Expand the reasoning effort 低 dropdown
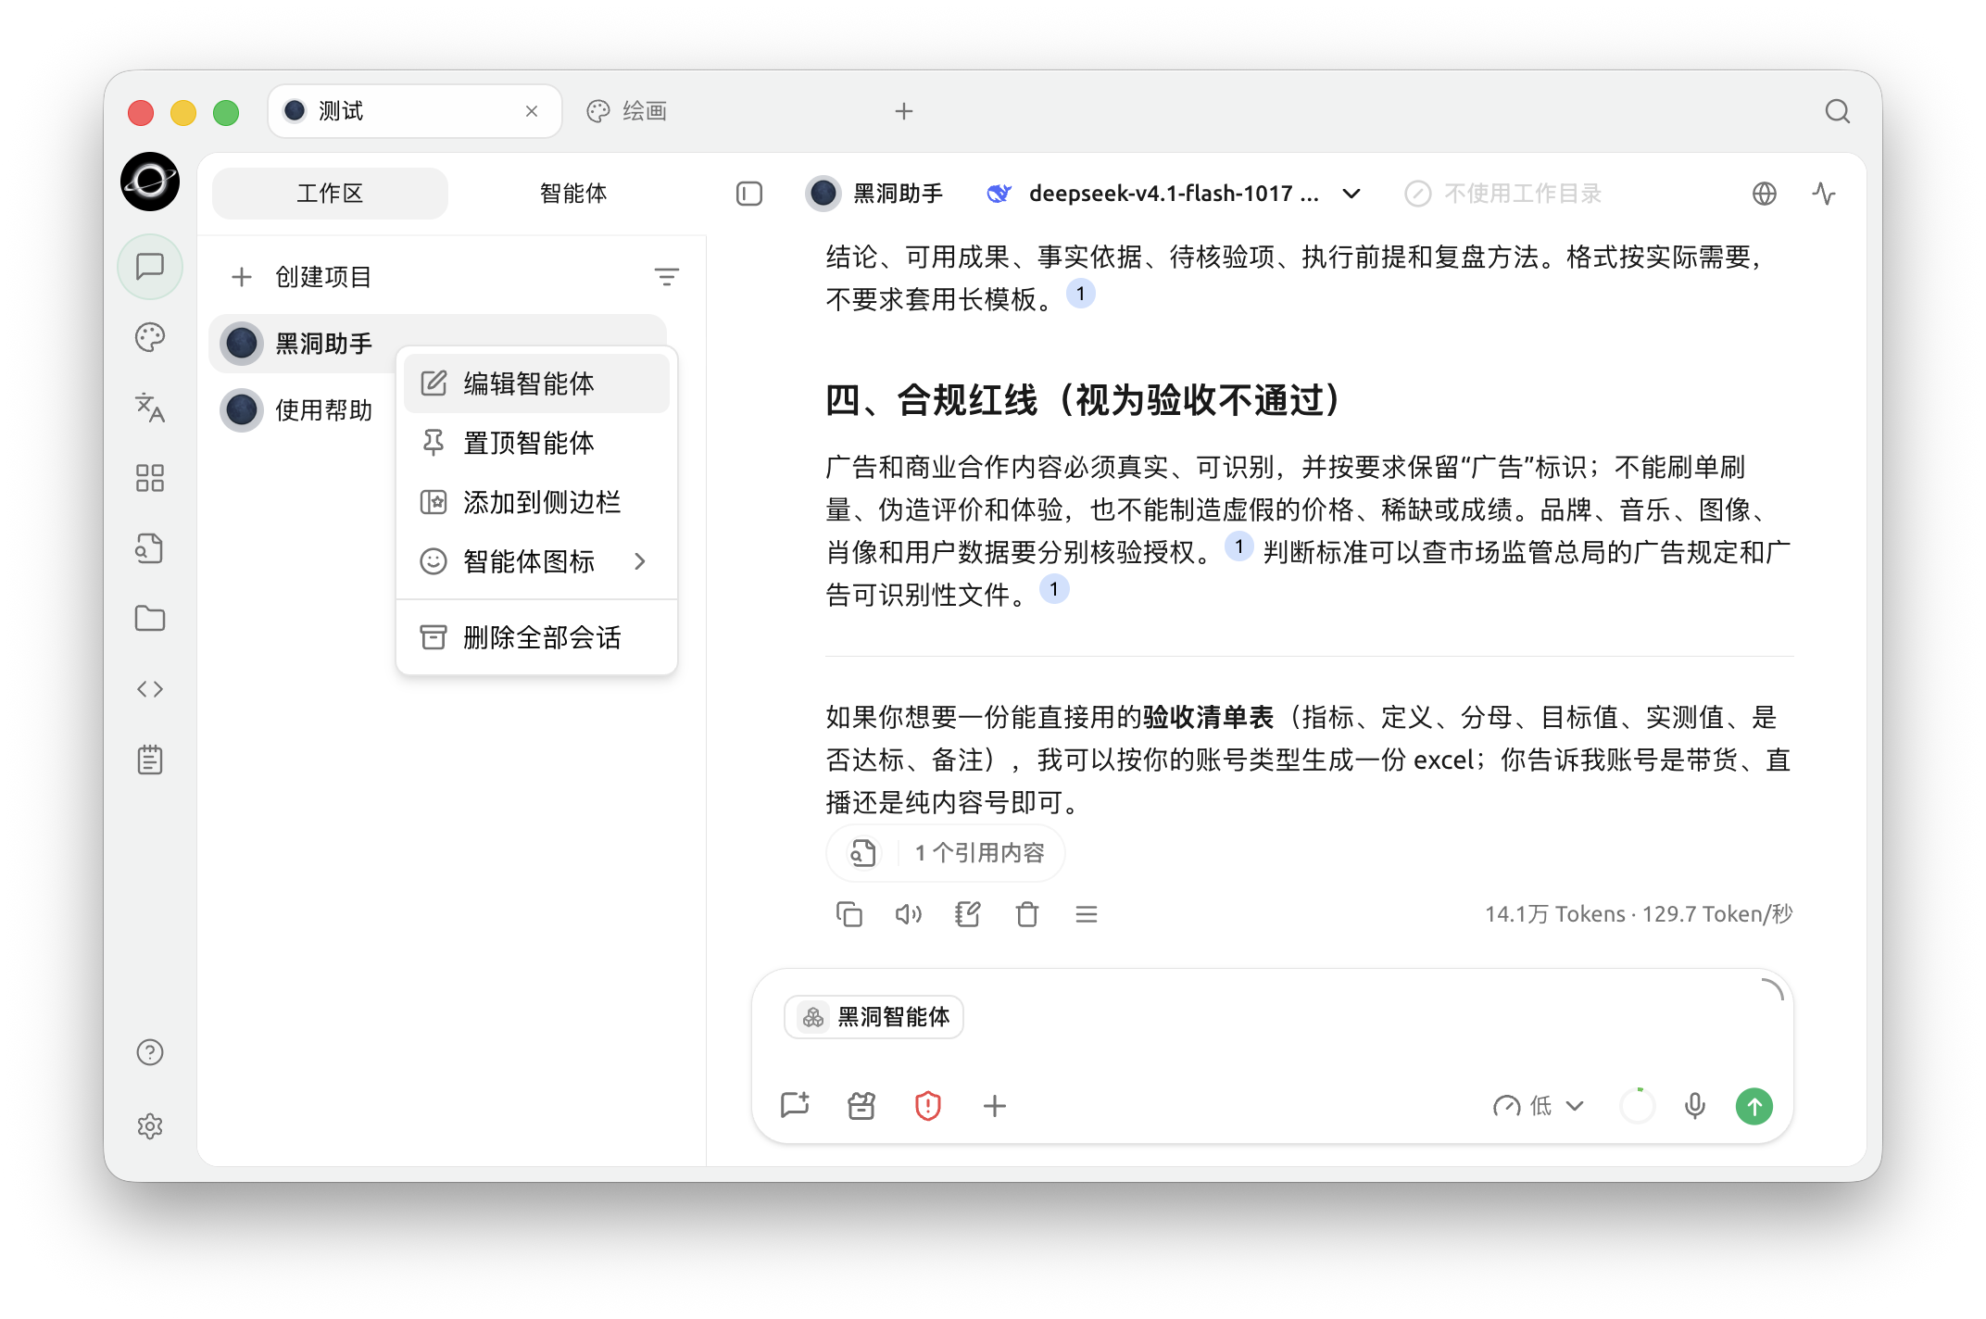Viewport: 1986px width, 1319px height. 1539,1106
